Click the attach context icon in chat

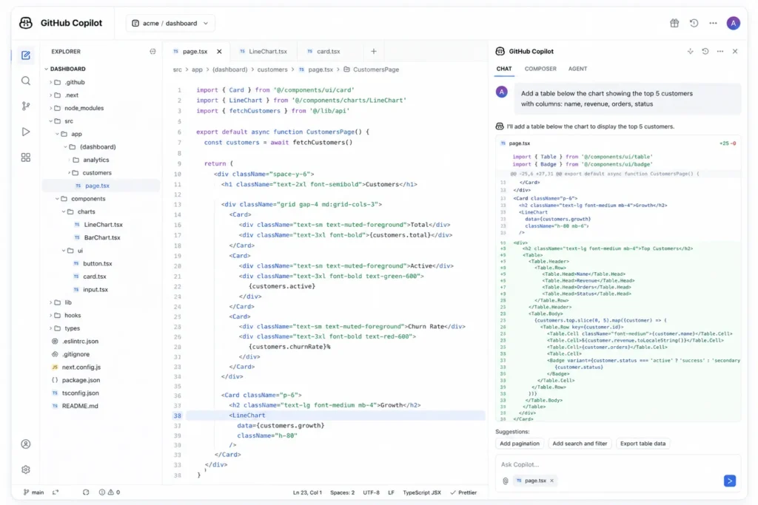pyautogui.click(x=505, y=481)
